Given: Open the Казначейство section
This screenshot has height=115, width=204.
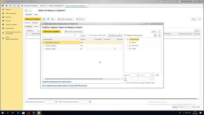Looking at the screenshot, I should tap(10, 28).
